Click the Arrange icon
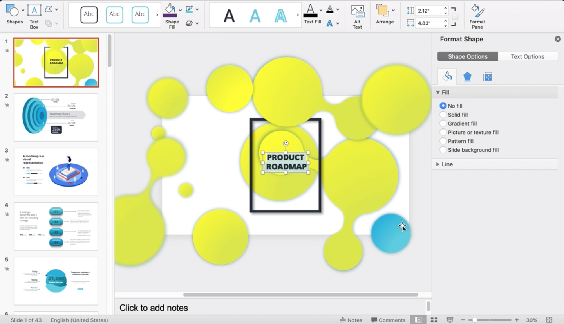Screen dimensions: 564x324 click(x=383, y=11)
